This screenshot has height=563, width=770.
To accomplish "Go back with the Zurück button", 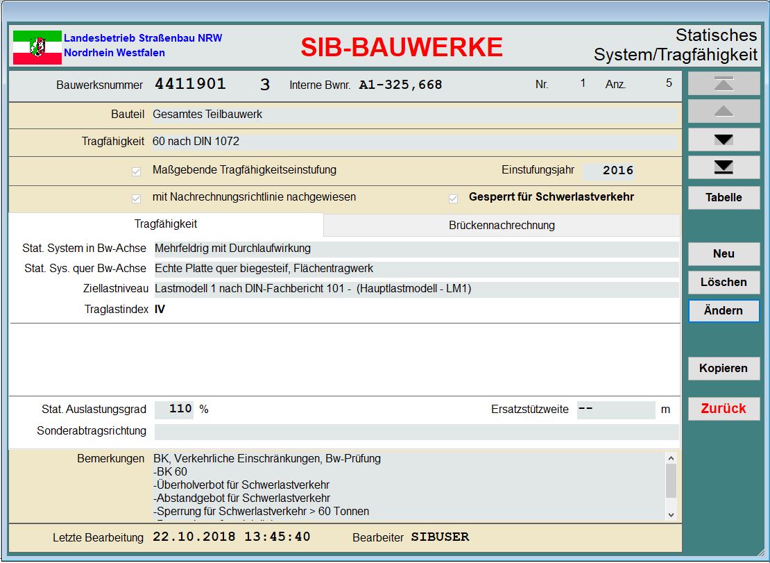I will coord(724,408).
